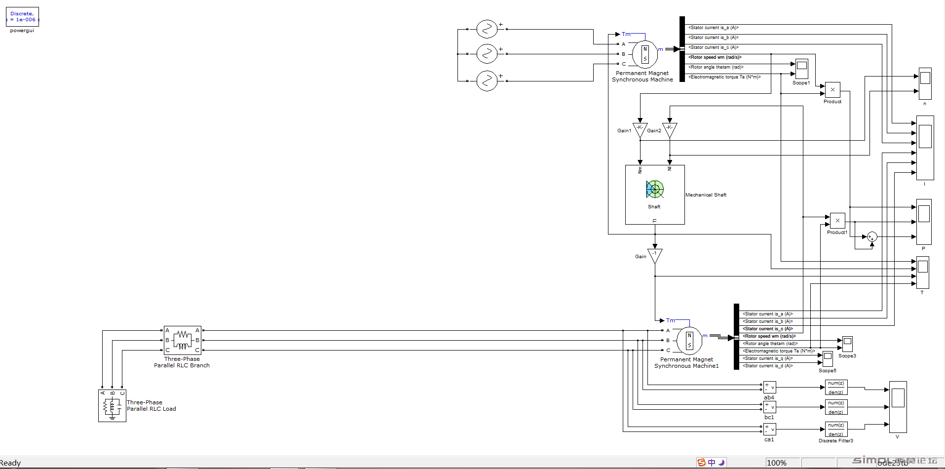Select the discrete filter fed by ab4
Viewport: 945px width, 469px height.
coord(836,387)
